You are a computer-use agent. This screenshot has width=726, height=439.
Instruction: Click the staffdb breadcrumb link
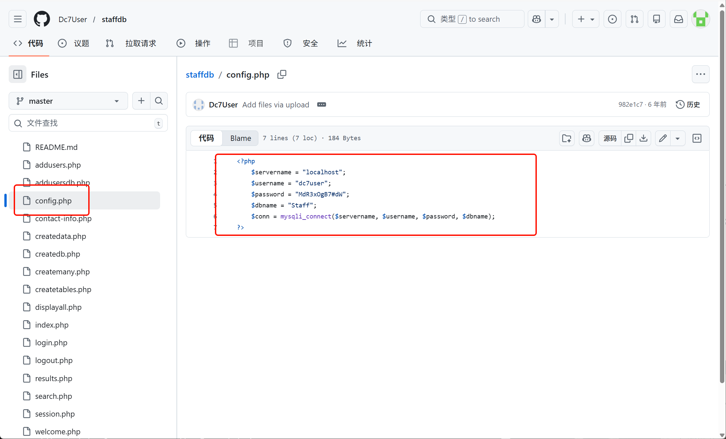200,75
